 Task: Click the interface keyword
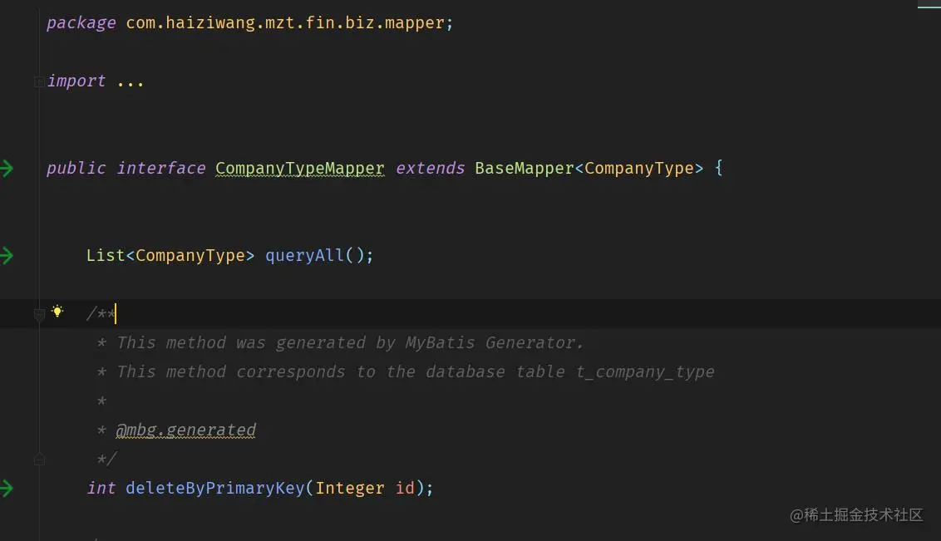pyautogui.click(x=160, y=169)
